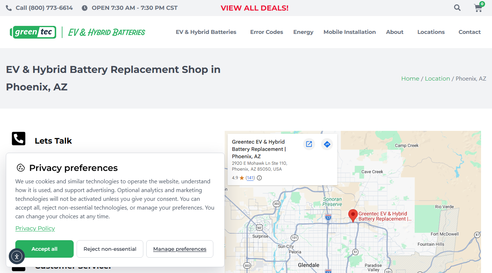Click the Lets Talk heading
This screenshot has height=273, width=492.
pyautogui.click(x=53, y=141)
